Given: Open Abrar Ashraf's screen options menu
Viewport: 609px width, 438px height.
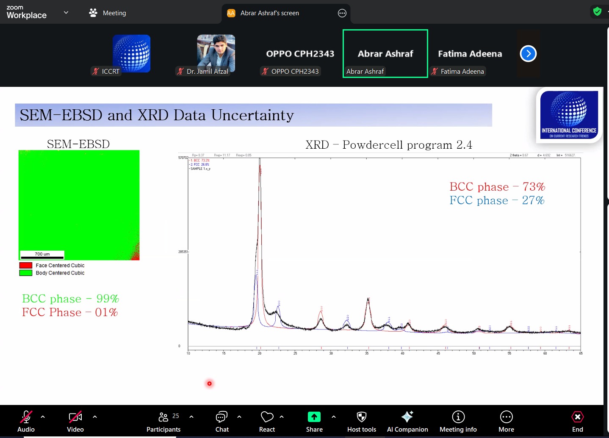Looking at the screenshot, I should 342,13.
